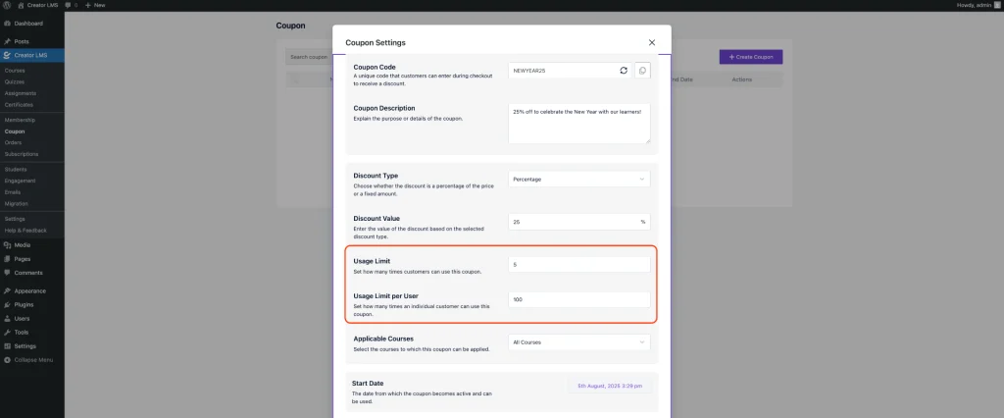Open the Discount Type dropdown
Screen dimensions: 1004x418
click(578, 180)
